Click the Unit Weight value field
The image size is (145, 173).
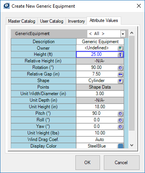(100, 133)
